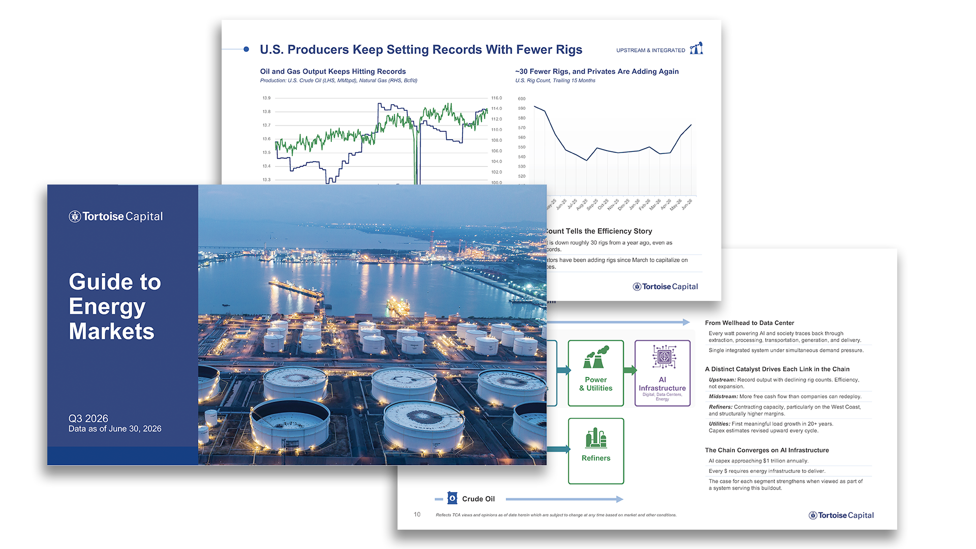
Task: Click the arrow between Power and AI
Action: click(x=630, y=370)
